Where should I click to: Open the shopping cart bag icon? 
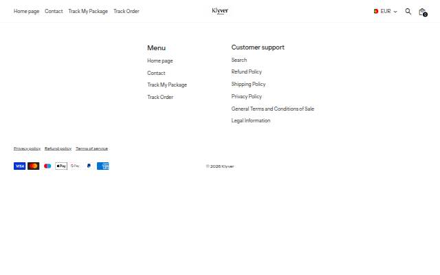tap(423, 12)
